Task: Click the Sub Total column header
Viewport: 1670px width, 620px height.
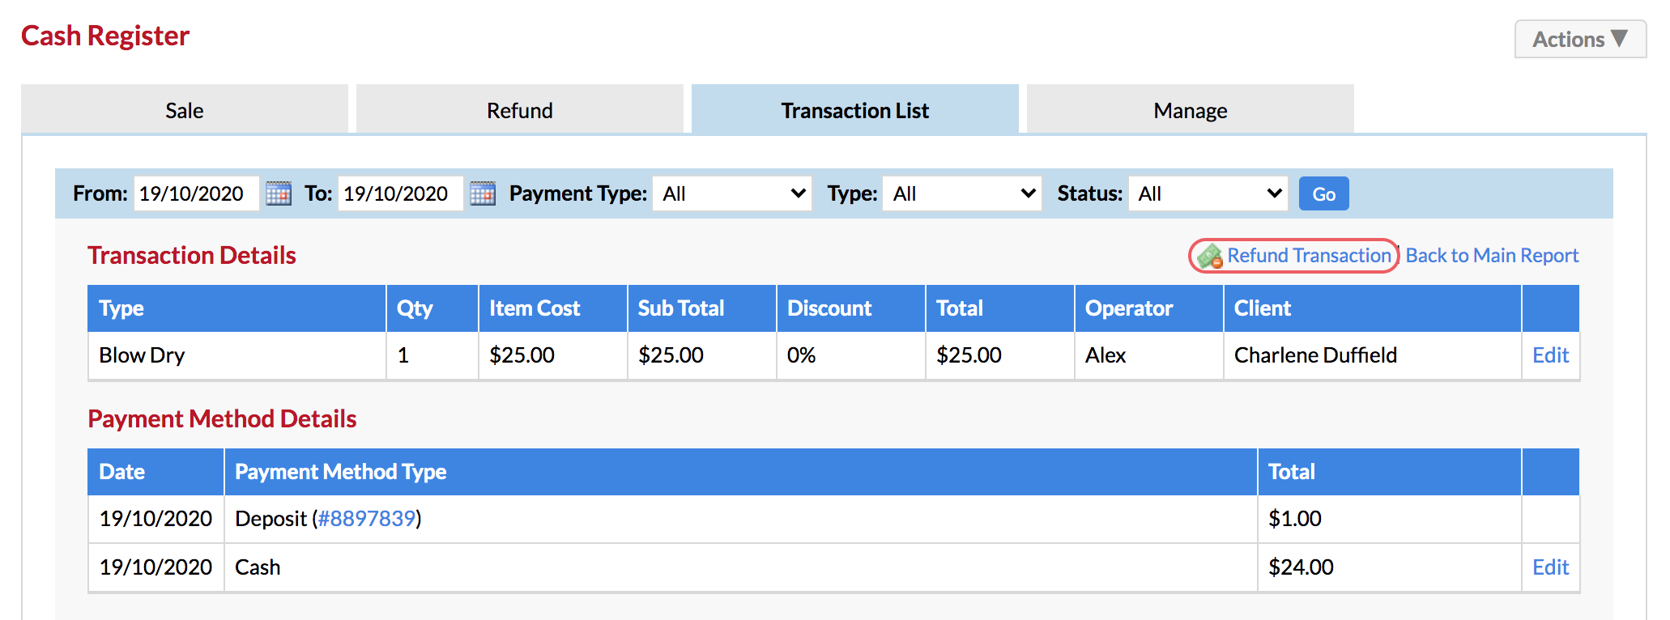Action: pos(701,308)
